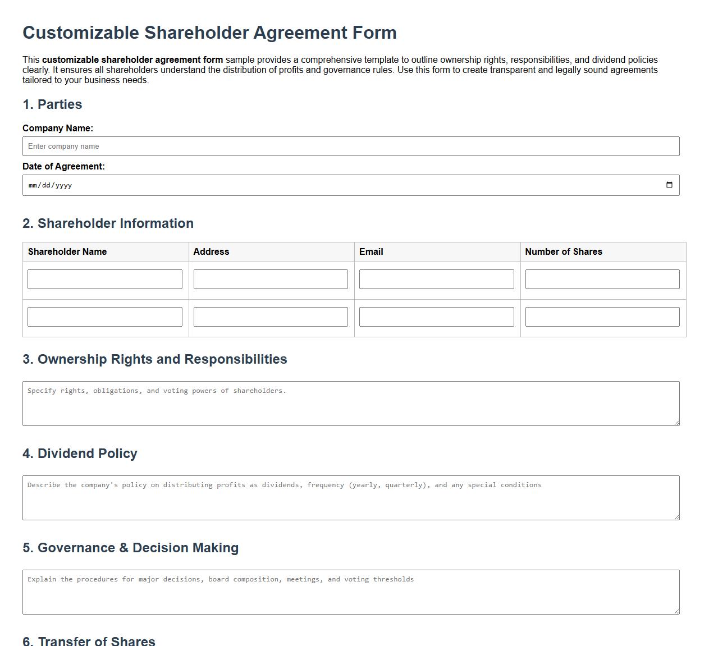Click the Governance & Decision Making text area
Viewport: 709px width, 646px height.
pos(350,592)
